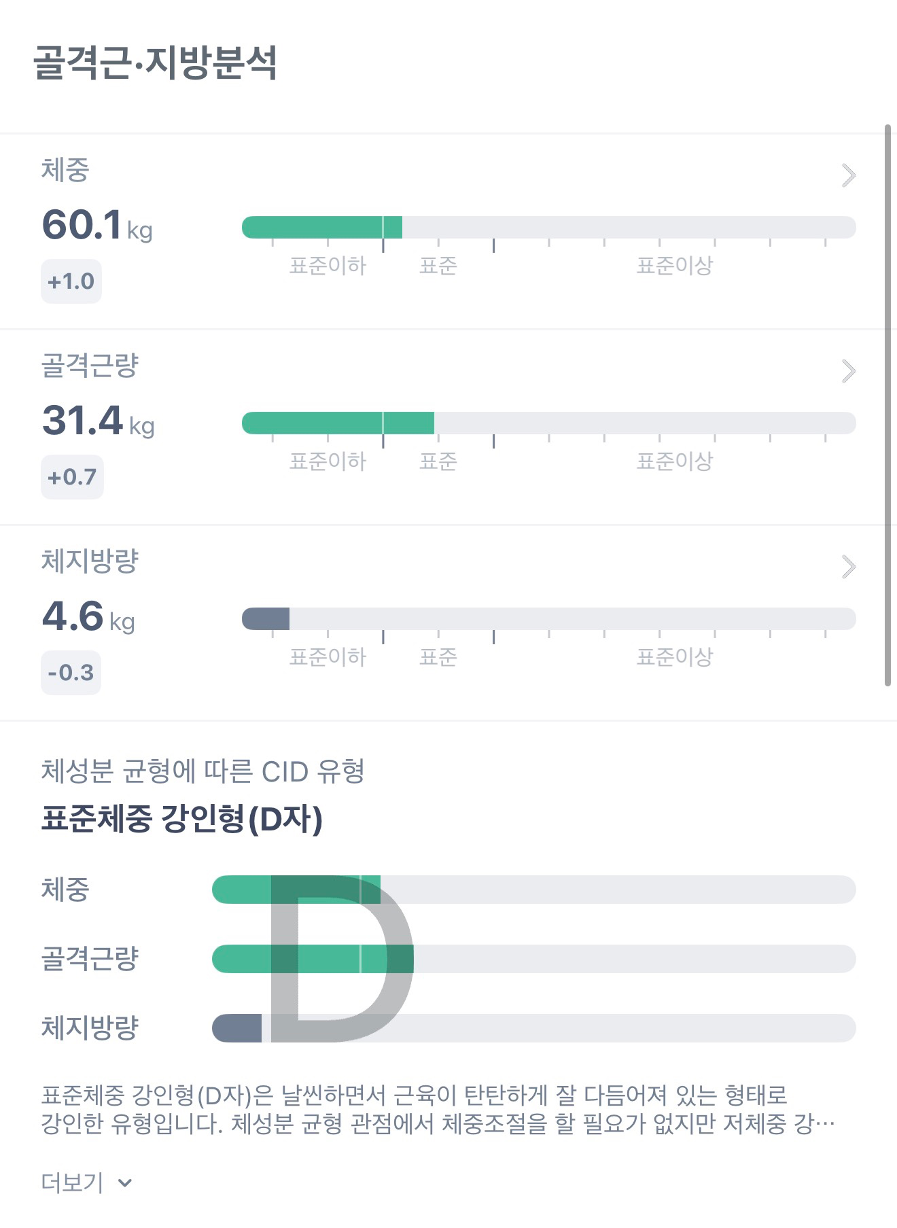Screen dimensions: 897x1228
Task: Open 체중 detail chevron arrow
Action: click(848, 175)
